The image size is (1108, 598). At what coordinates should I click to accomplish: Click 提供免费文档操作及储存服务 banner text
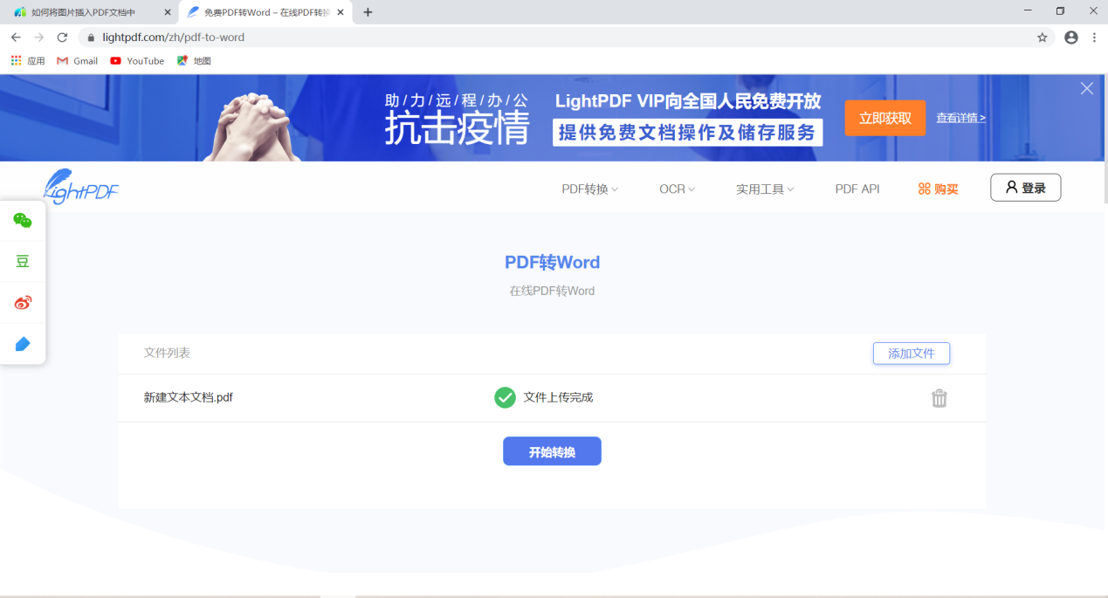click(688, 132)
